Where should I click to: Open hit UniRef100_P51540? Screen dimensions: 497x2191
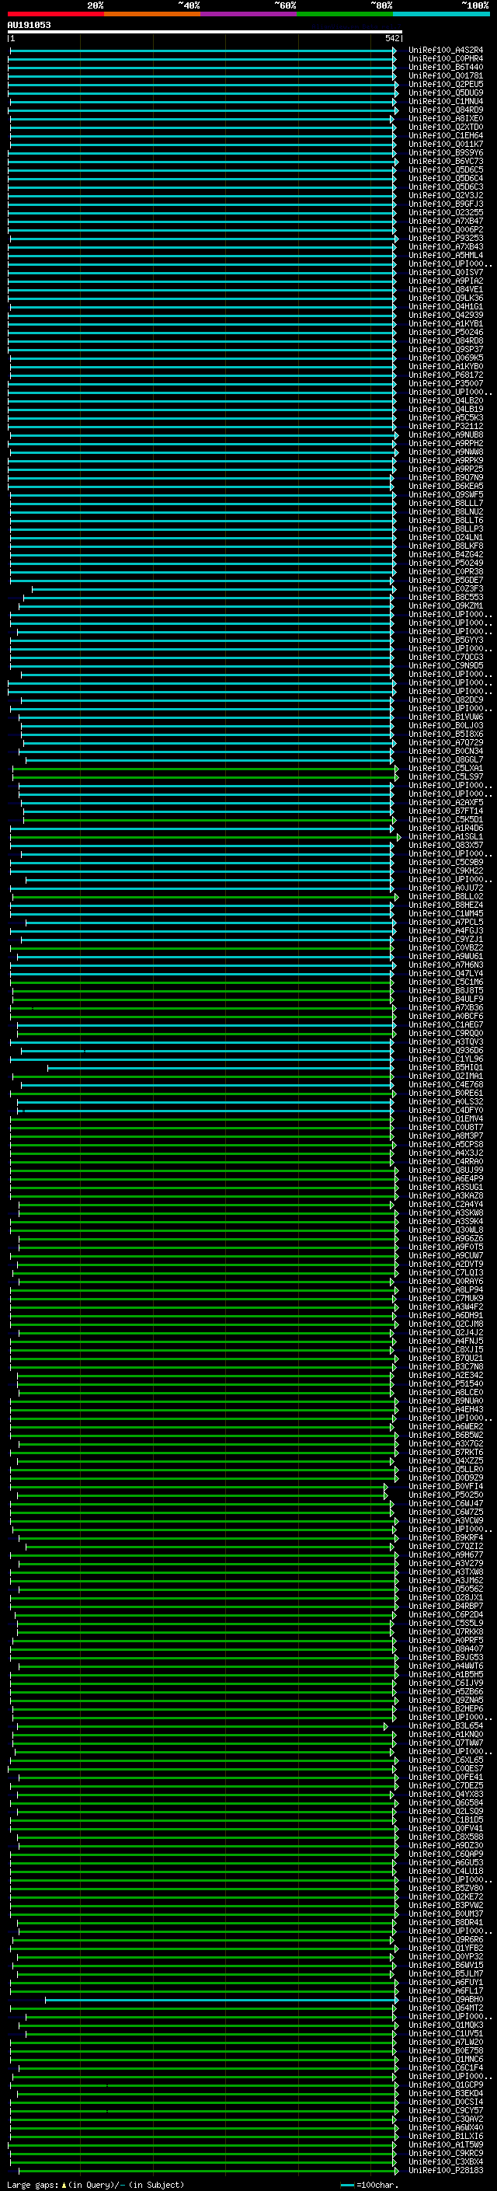click(445, 1383)
